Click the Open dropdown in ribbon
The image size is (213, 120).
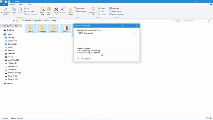[102, 8]
